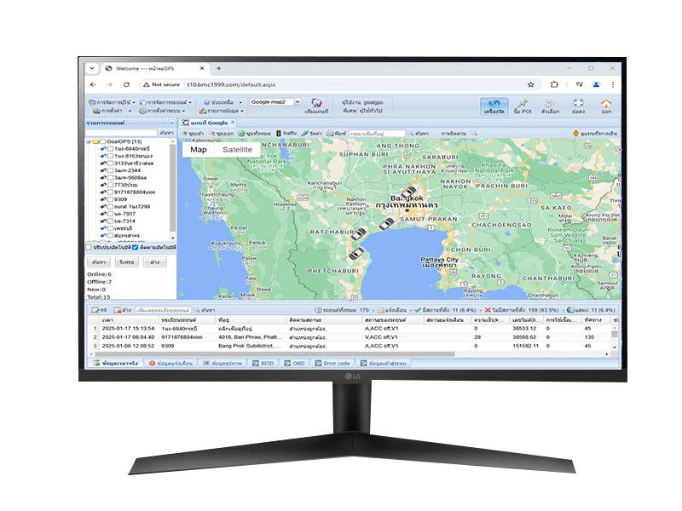Click the third button above the Online count
Screen dimensions: 682x511
pos(155,262)
